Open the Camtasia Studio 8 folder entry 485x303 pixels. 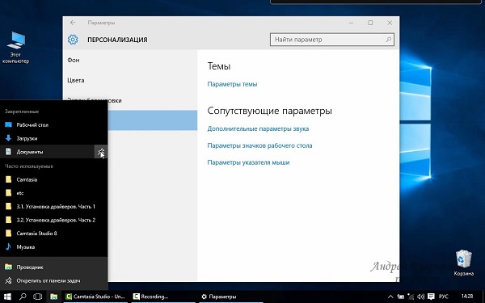(54, 234)
